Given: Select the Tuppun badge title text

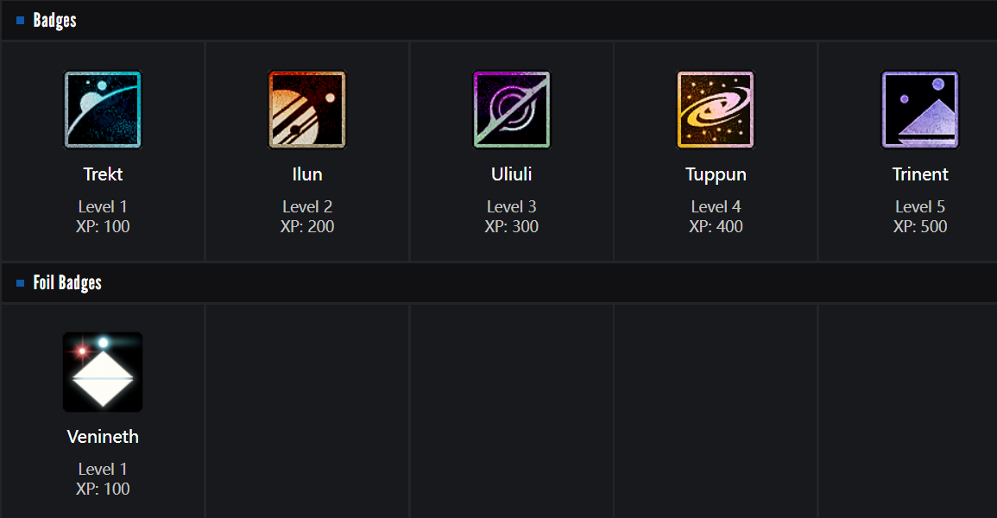Looking at the screenshot, I should coord(716,174).
